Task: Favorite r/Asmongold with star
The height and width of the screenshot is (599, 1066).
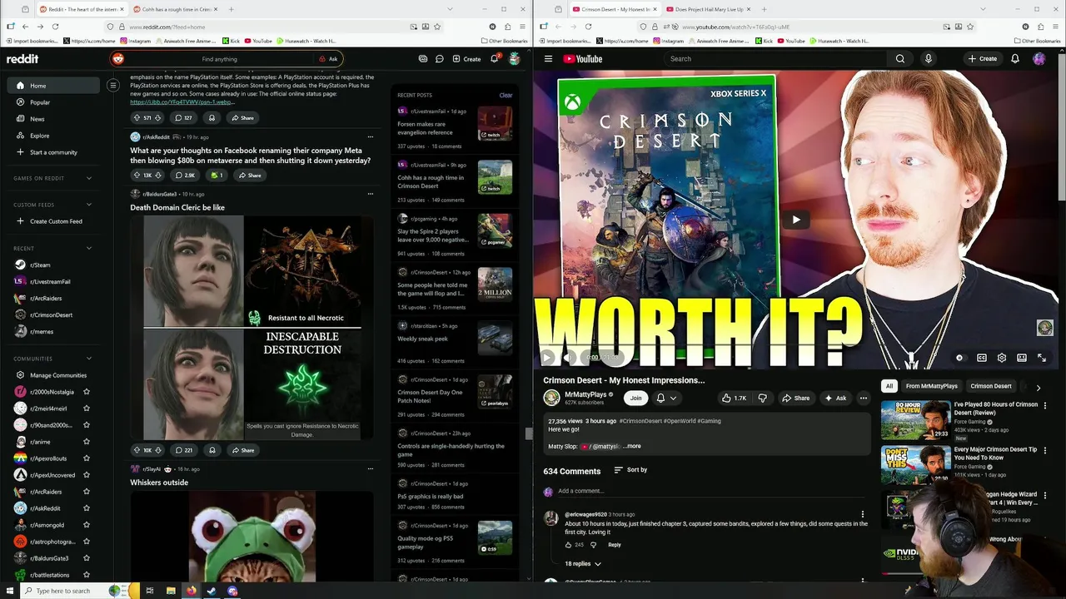Action: coord(87,525)
